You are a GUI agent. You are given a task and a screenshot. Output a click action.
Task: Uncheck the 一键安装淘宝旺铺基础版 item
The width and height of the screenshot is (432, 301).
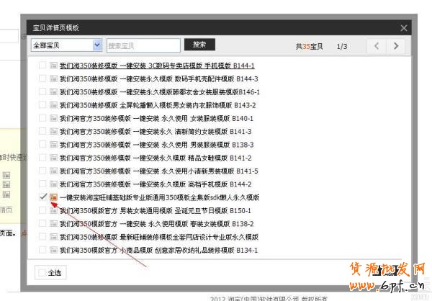[x=42, y=197]
